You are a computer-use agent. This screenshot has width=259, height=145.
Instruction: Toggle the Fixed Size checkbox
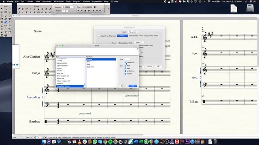125,62
